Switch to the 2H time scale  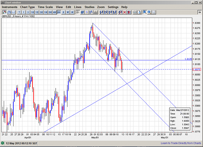pyautogui.click(x=50, y=12)
